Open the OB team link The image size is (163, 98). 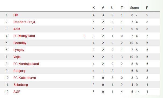point(16,15)
